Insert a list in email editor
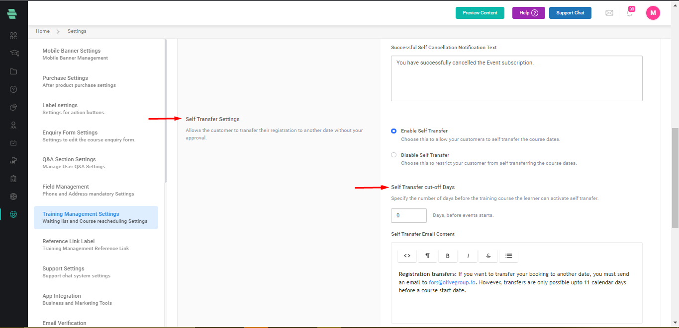Screen dimensions: 679x328 tap(509, 256)
